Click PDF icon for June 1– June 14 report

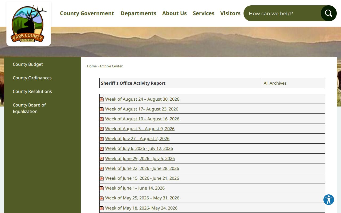point(102,188)
